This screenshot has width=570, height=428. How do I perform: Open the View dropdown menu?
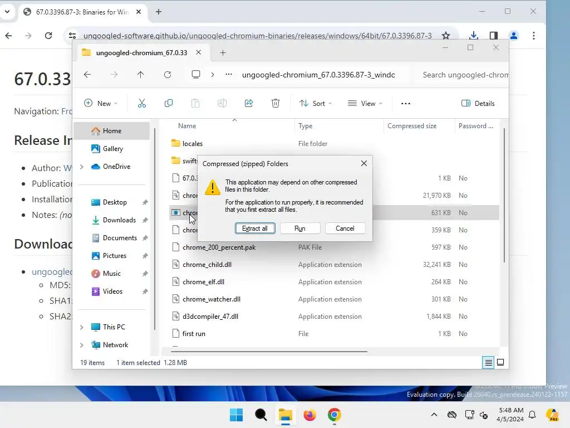click(x=365, y=103)
